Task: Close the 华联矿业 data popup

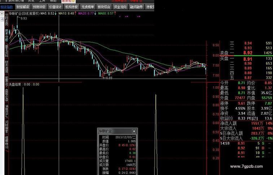Action: click(134, 131)
